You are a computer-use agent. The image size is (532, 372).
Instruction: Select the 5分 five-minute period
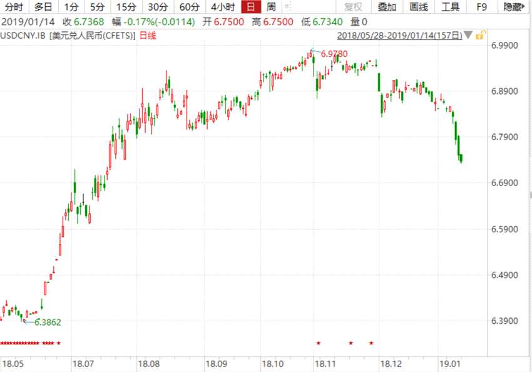(x=98, y=7)
